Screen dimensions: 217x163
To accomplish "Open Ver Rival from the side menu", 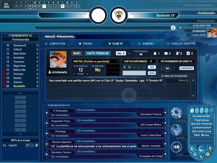I will 201,135.
